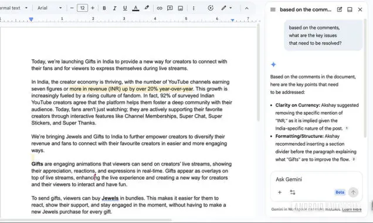373x223 pixels.
Task: Toggle italic formatting
Action: point(115,8)
